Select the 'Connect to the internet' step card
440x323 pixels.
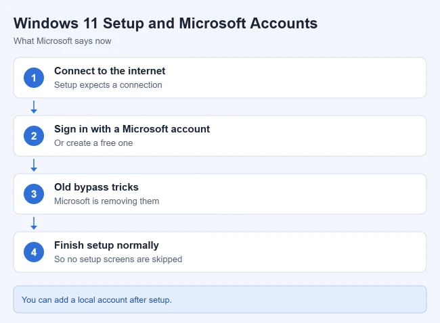[220, 78]
